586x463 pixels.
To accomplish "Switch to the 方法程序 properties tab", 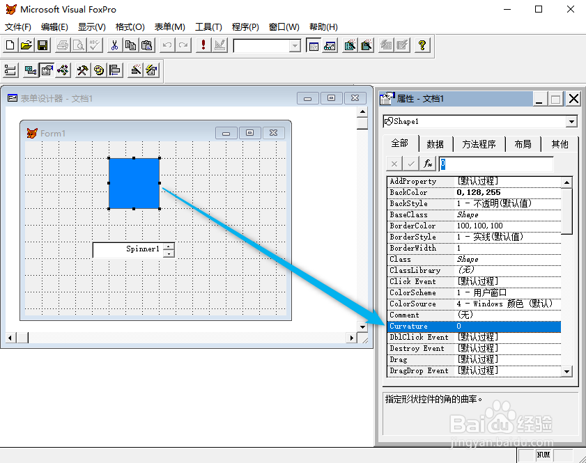I will click(479, 144).
